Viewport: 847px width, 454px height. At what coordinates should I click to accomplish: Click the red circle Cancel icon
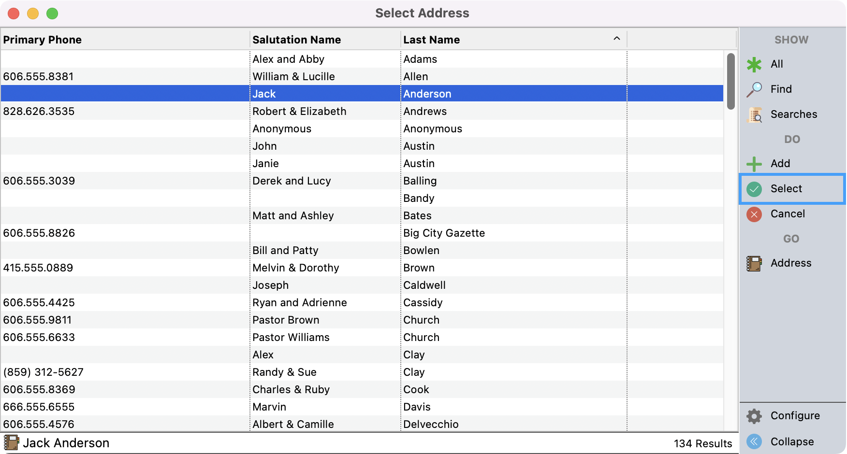[754, 214]
